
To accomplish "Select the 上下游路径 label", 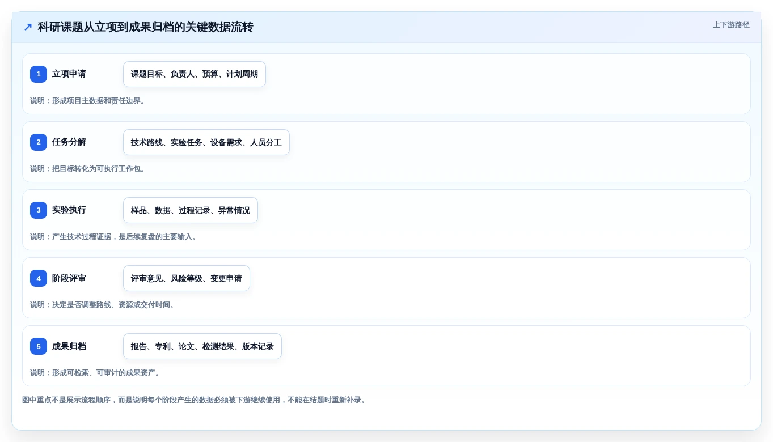I will coord(731,25).
